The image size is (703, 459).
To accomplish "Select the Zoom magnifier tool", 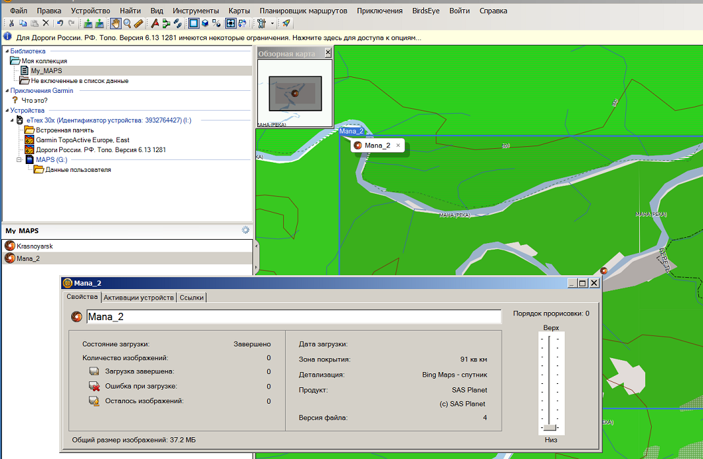I will [x=127, y=24].
